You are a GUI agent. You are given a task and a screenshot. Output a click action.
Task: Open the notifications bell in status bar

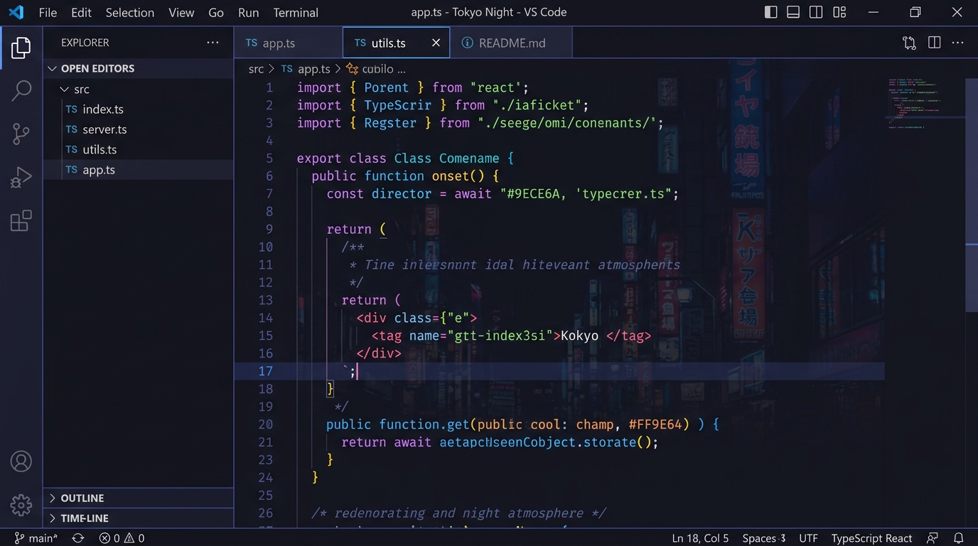(x=958, y=538)
